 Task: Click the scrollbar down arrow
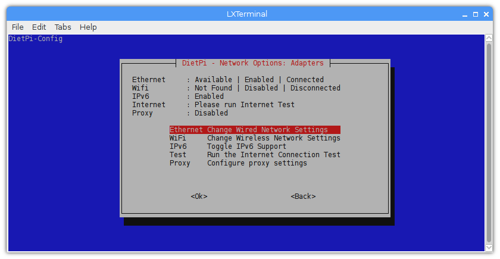[x=489, y=248]
